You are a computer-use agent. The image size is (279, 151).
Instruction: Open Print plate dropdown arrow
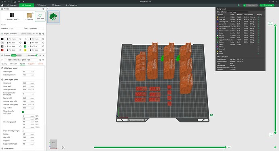coord(261,5)
